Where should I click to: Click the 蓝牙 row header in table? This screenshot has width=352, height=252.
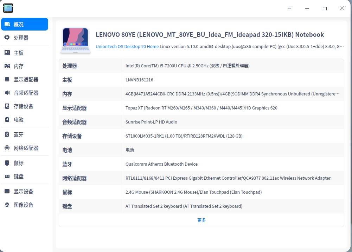67,164
